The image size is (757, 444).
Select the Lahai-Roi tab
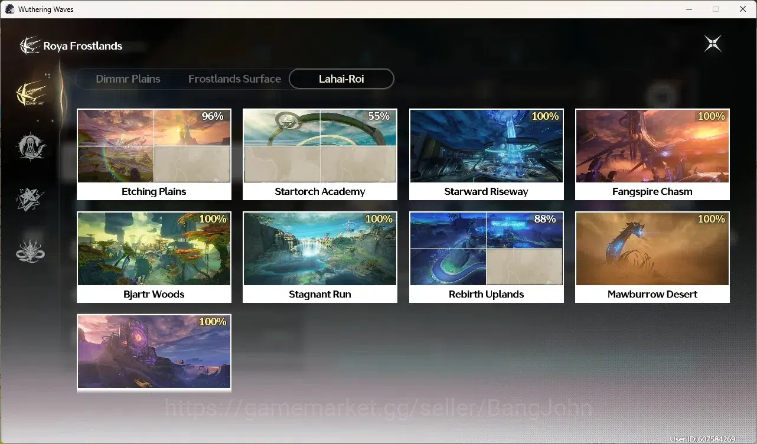pyautogui.click(x=341, y=79)
